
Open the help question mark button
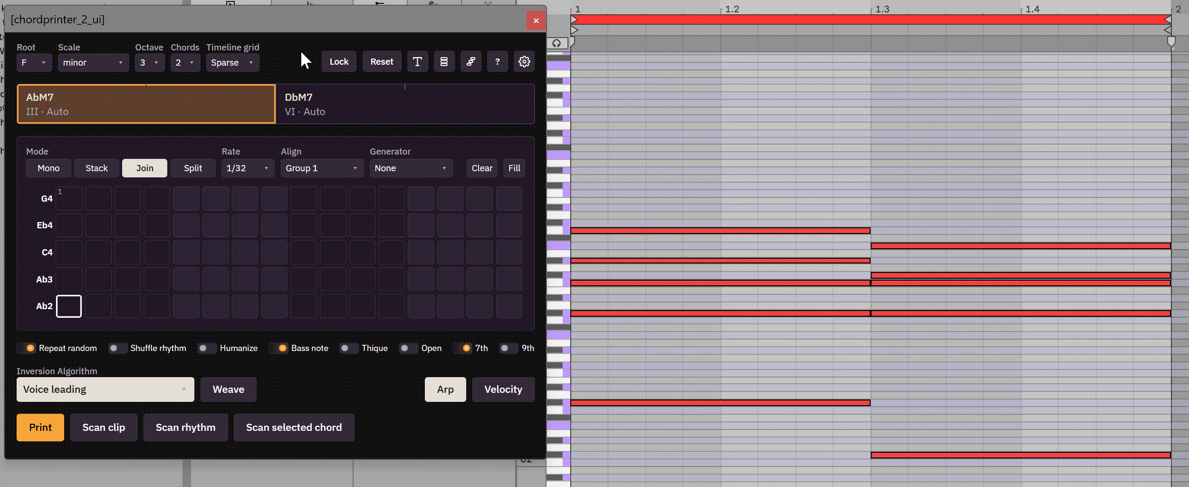tap(498, 62)
